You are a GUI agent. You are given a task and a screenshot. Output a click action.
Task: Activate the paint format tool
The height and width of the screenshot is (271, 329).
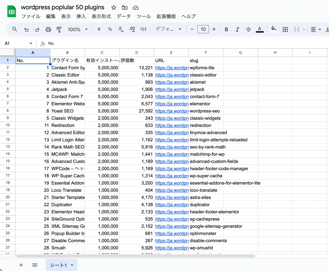59,29
